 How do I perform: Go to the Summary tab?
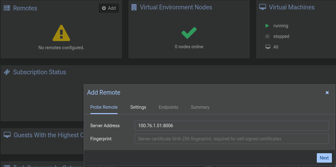(x=200, y=107)
